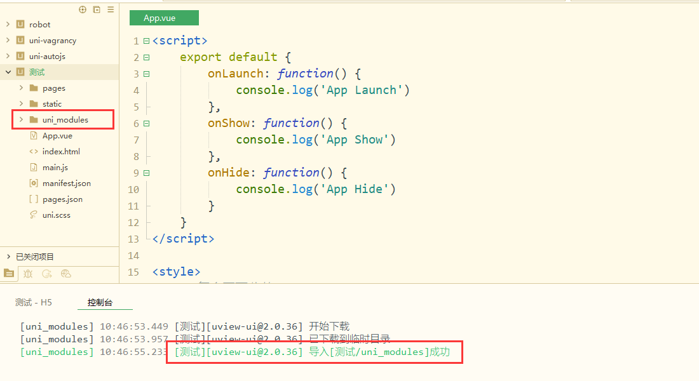Image resolution: width=699 pixels, height=381 pixels.
Task: Open index.html in the project tree
Action: coord(61,152)
